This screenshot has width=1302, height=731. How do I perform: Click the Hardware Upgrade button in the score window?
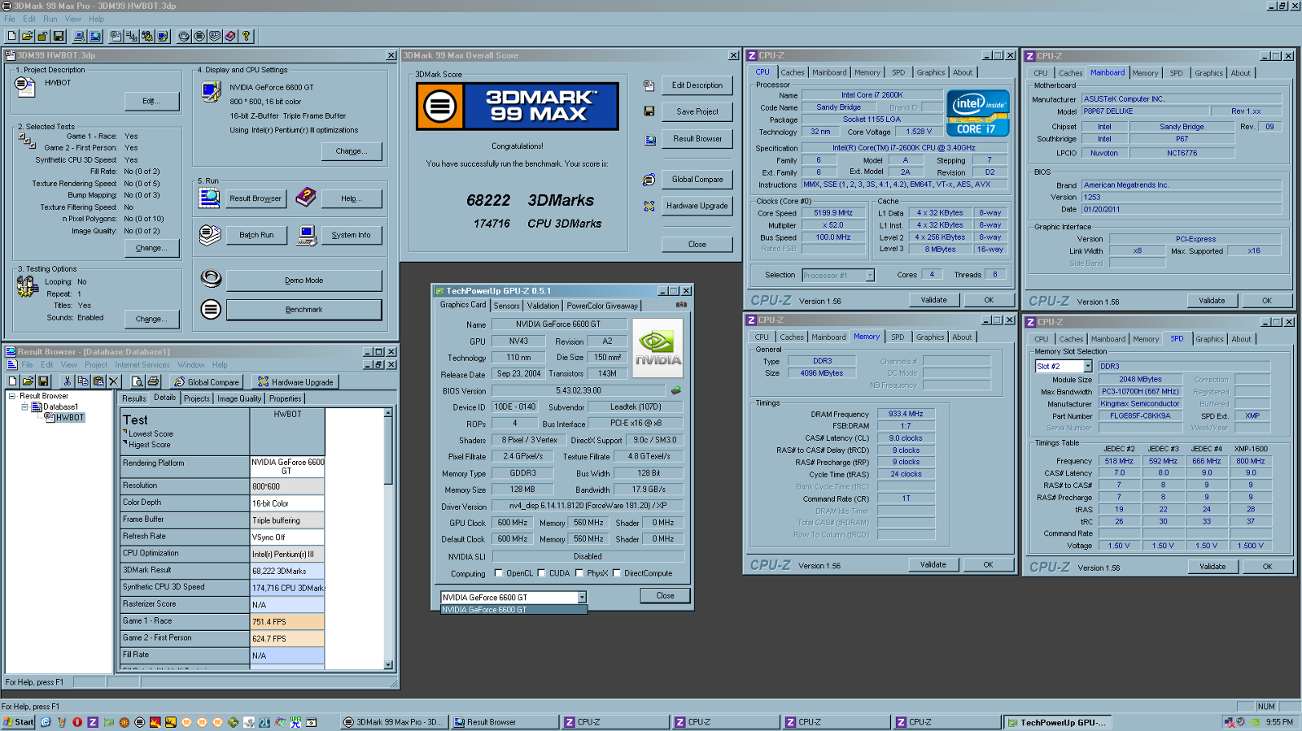(697, 206)
